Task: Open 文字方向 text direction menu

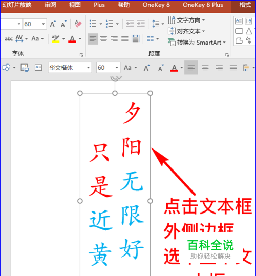Action: click(186, 20)
